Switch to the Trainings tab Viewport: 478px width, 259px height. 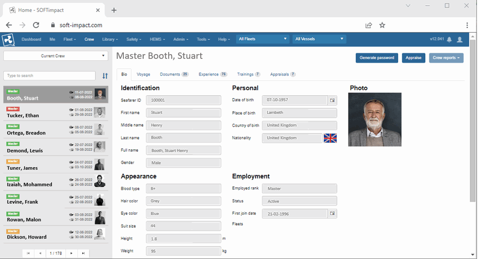(x=249, y=74)
